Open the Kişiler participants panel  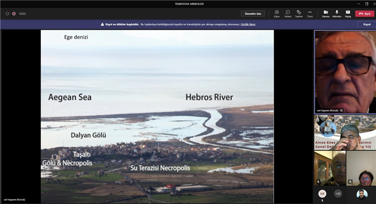pyautogui.click(x=277, y=14)
